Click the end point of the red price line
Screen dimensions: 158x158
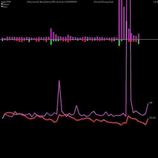pyautogui.click(x=148, y=118)
